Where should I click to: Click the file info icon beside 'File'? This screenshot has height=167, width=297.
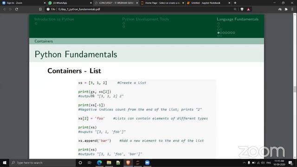coord(48,9)
